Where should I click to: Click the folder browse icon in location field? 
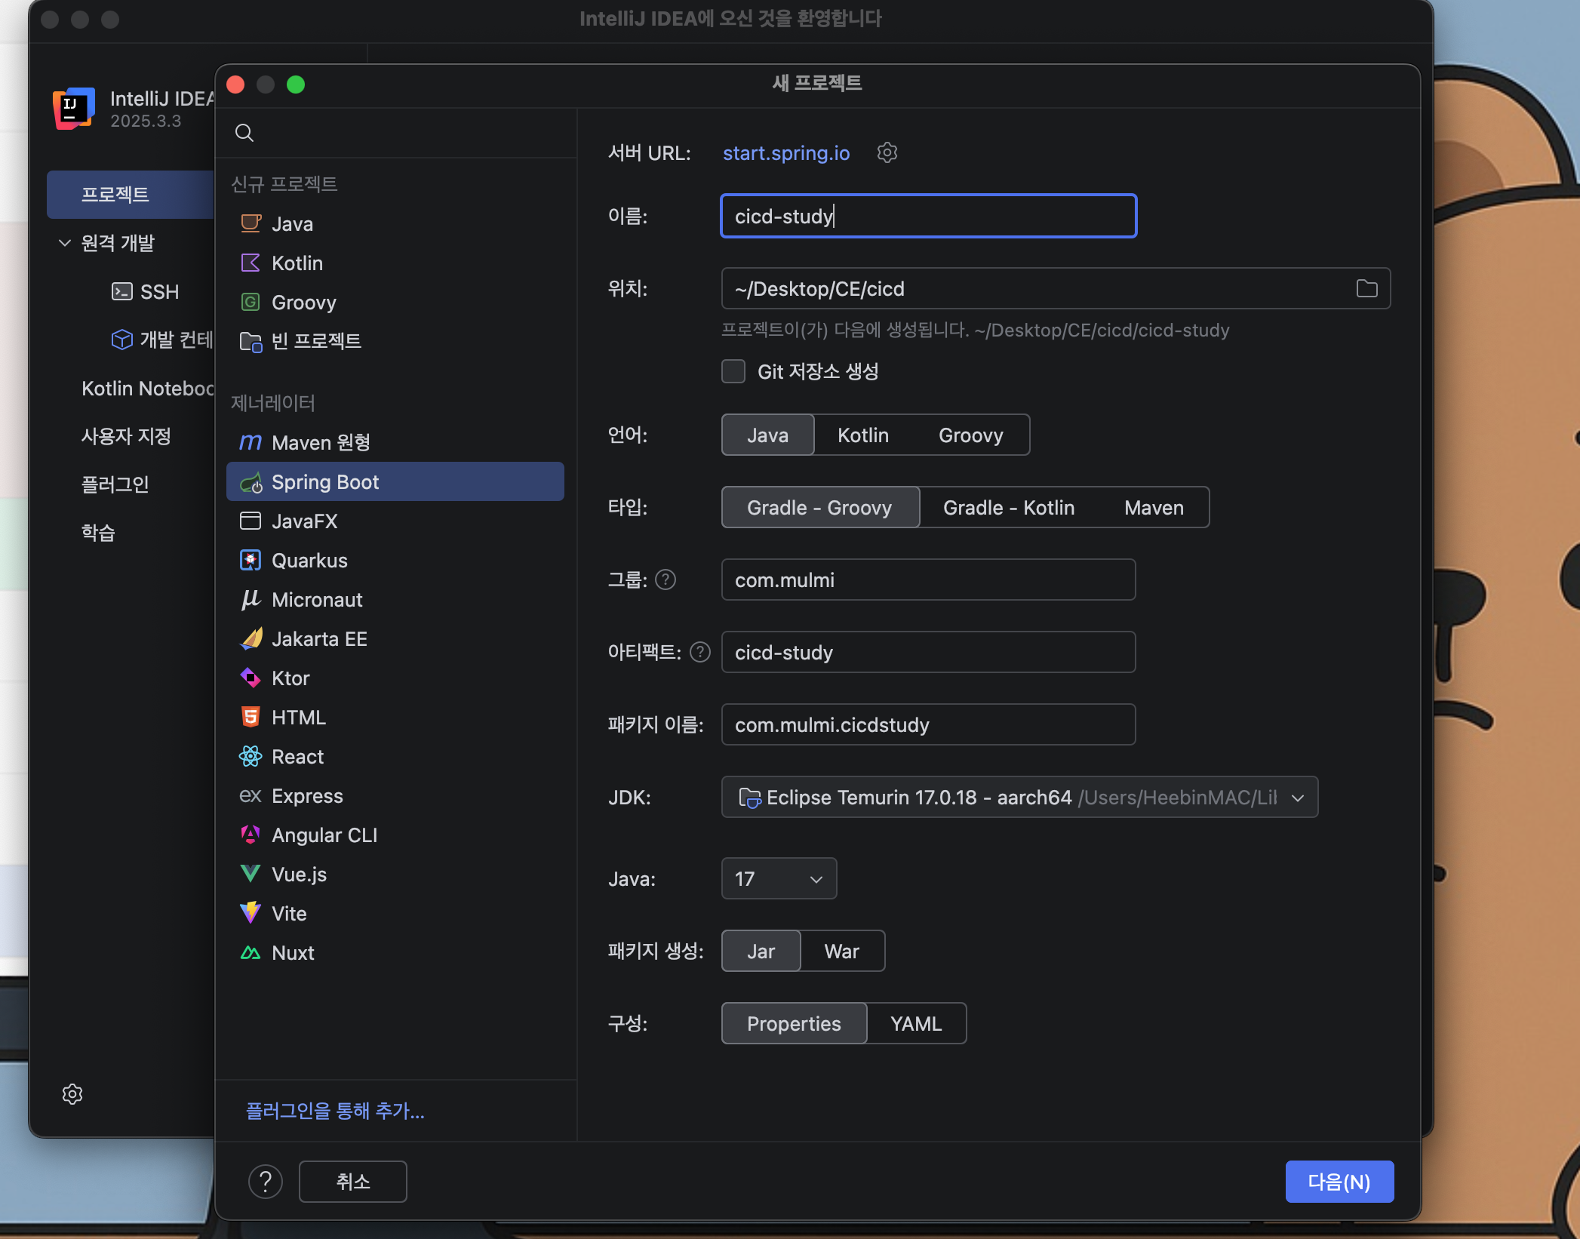click(1366, 288)
